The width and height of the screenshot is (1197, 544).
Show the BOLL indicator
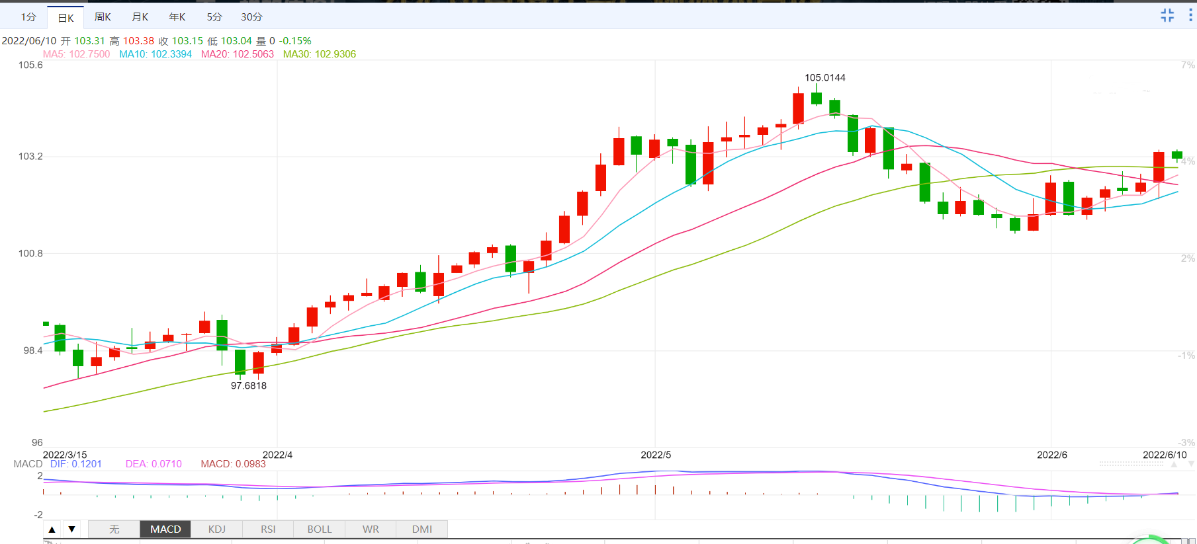point(320,529)
